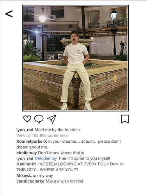Select reply 'Then I'll come to you myself'
Screen dimensions: 147x195
pyautogui.click(x=84, y=158)
